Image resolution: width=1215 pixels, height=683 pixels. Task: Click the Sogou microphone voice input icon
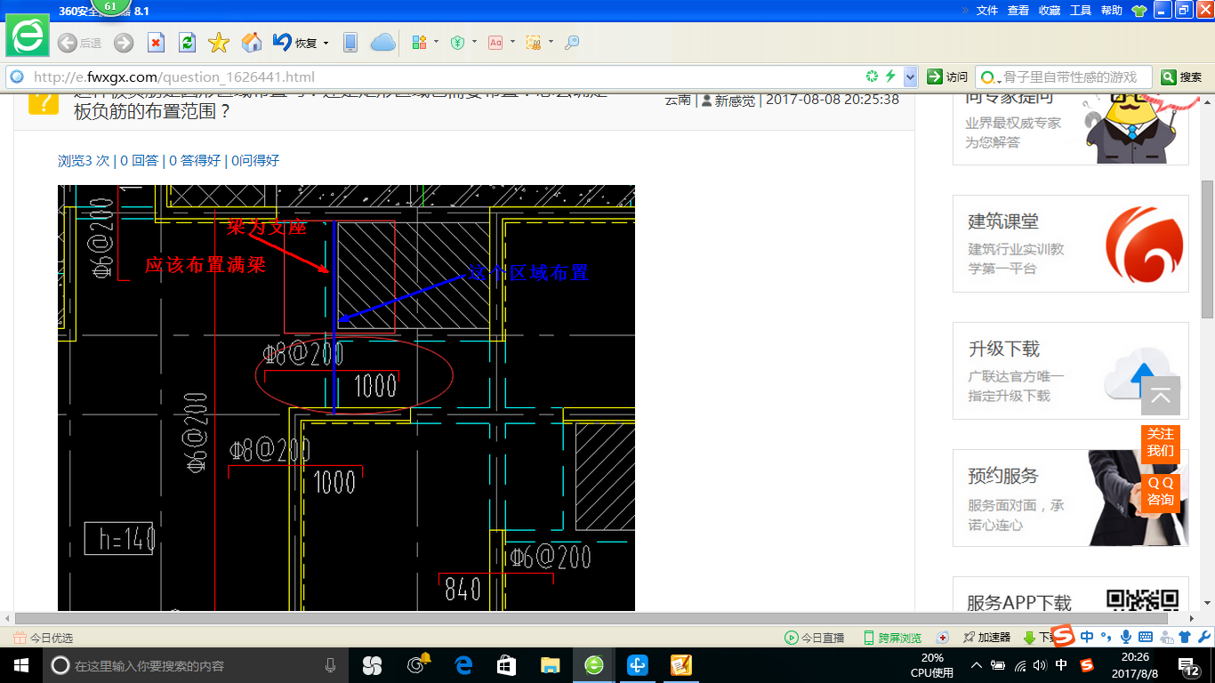1126,637
